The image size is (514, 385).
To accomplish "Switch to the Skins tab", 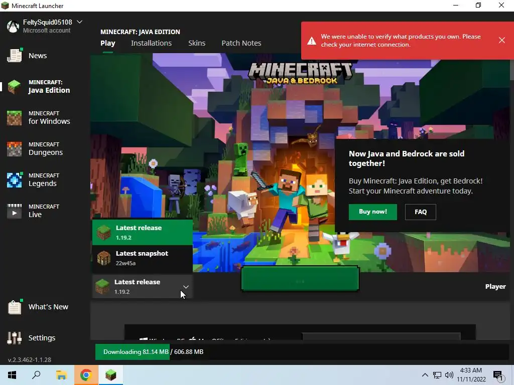I will click(197, 43).
